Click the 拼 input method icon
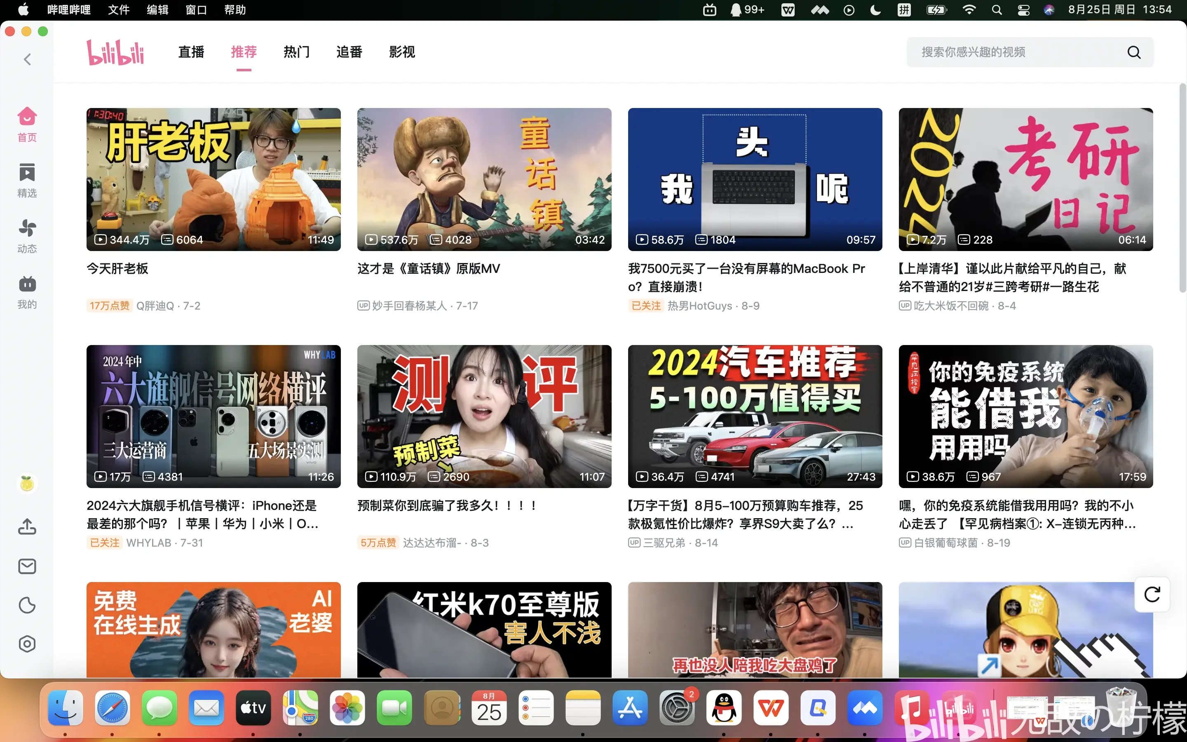This screenshot has width=1187, height=742. (x=904, y=10)
